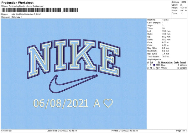Click the 'Created By:' footer label
The image size is (188, 133).
(x=7, y=131)
